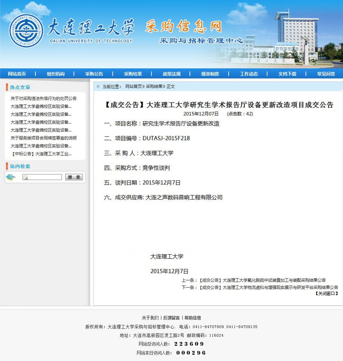Click 项目名称 line about 研究生学术报告厅设备更新改造

(x=162, y=124)
